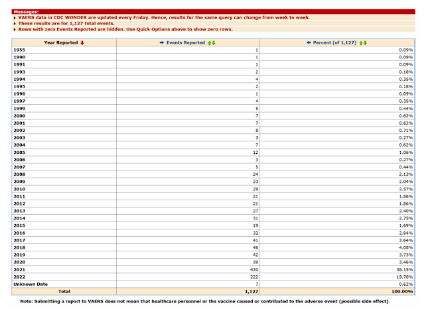424x317 pixels.
Task: Click the Unknown Date row label
Action: (x=31, y=285)
